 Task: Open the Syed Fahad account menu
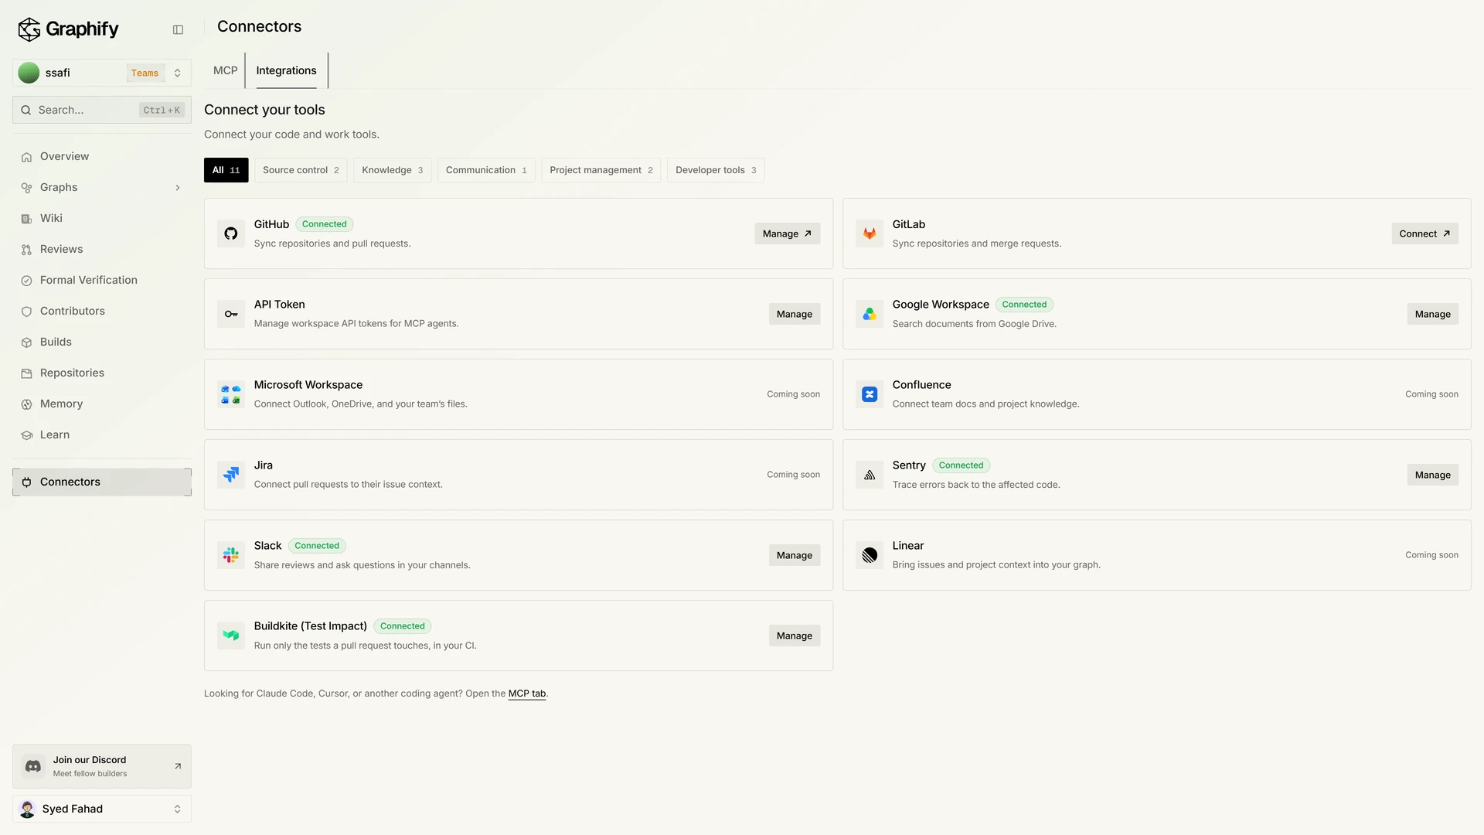tap(102, 809)
